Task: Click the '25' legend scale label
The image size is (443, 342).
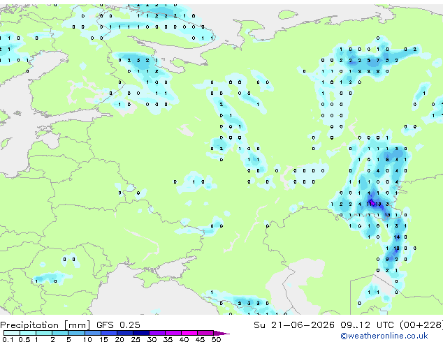Action: pos(136,339)
